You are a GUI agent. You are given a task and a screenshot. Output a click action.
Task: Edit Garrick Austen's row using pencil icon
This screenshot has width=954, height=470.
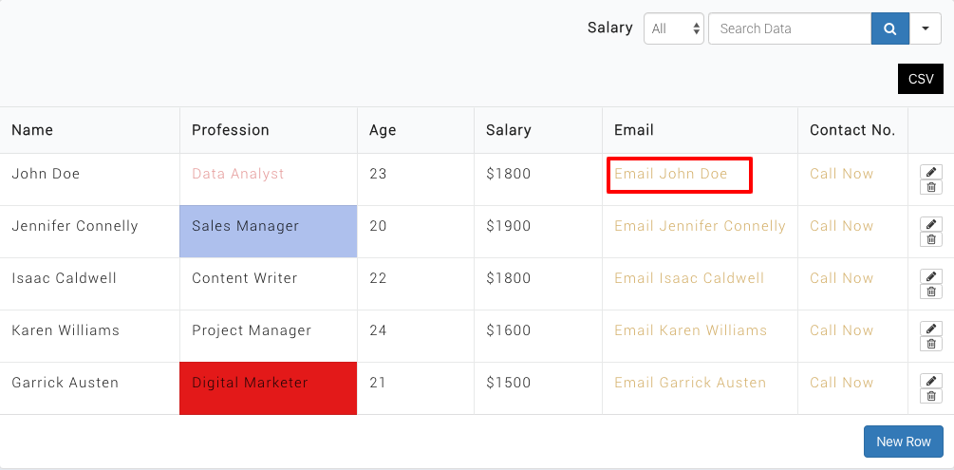(930, 381)
